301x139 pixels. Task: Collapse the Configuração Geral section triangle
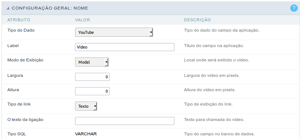(x=8, y=8)
